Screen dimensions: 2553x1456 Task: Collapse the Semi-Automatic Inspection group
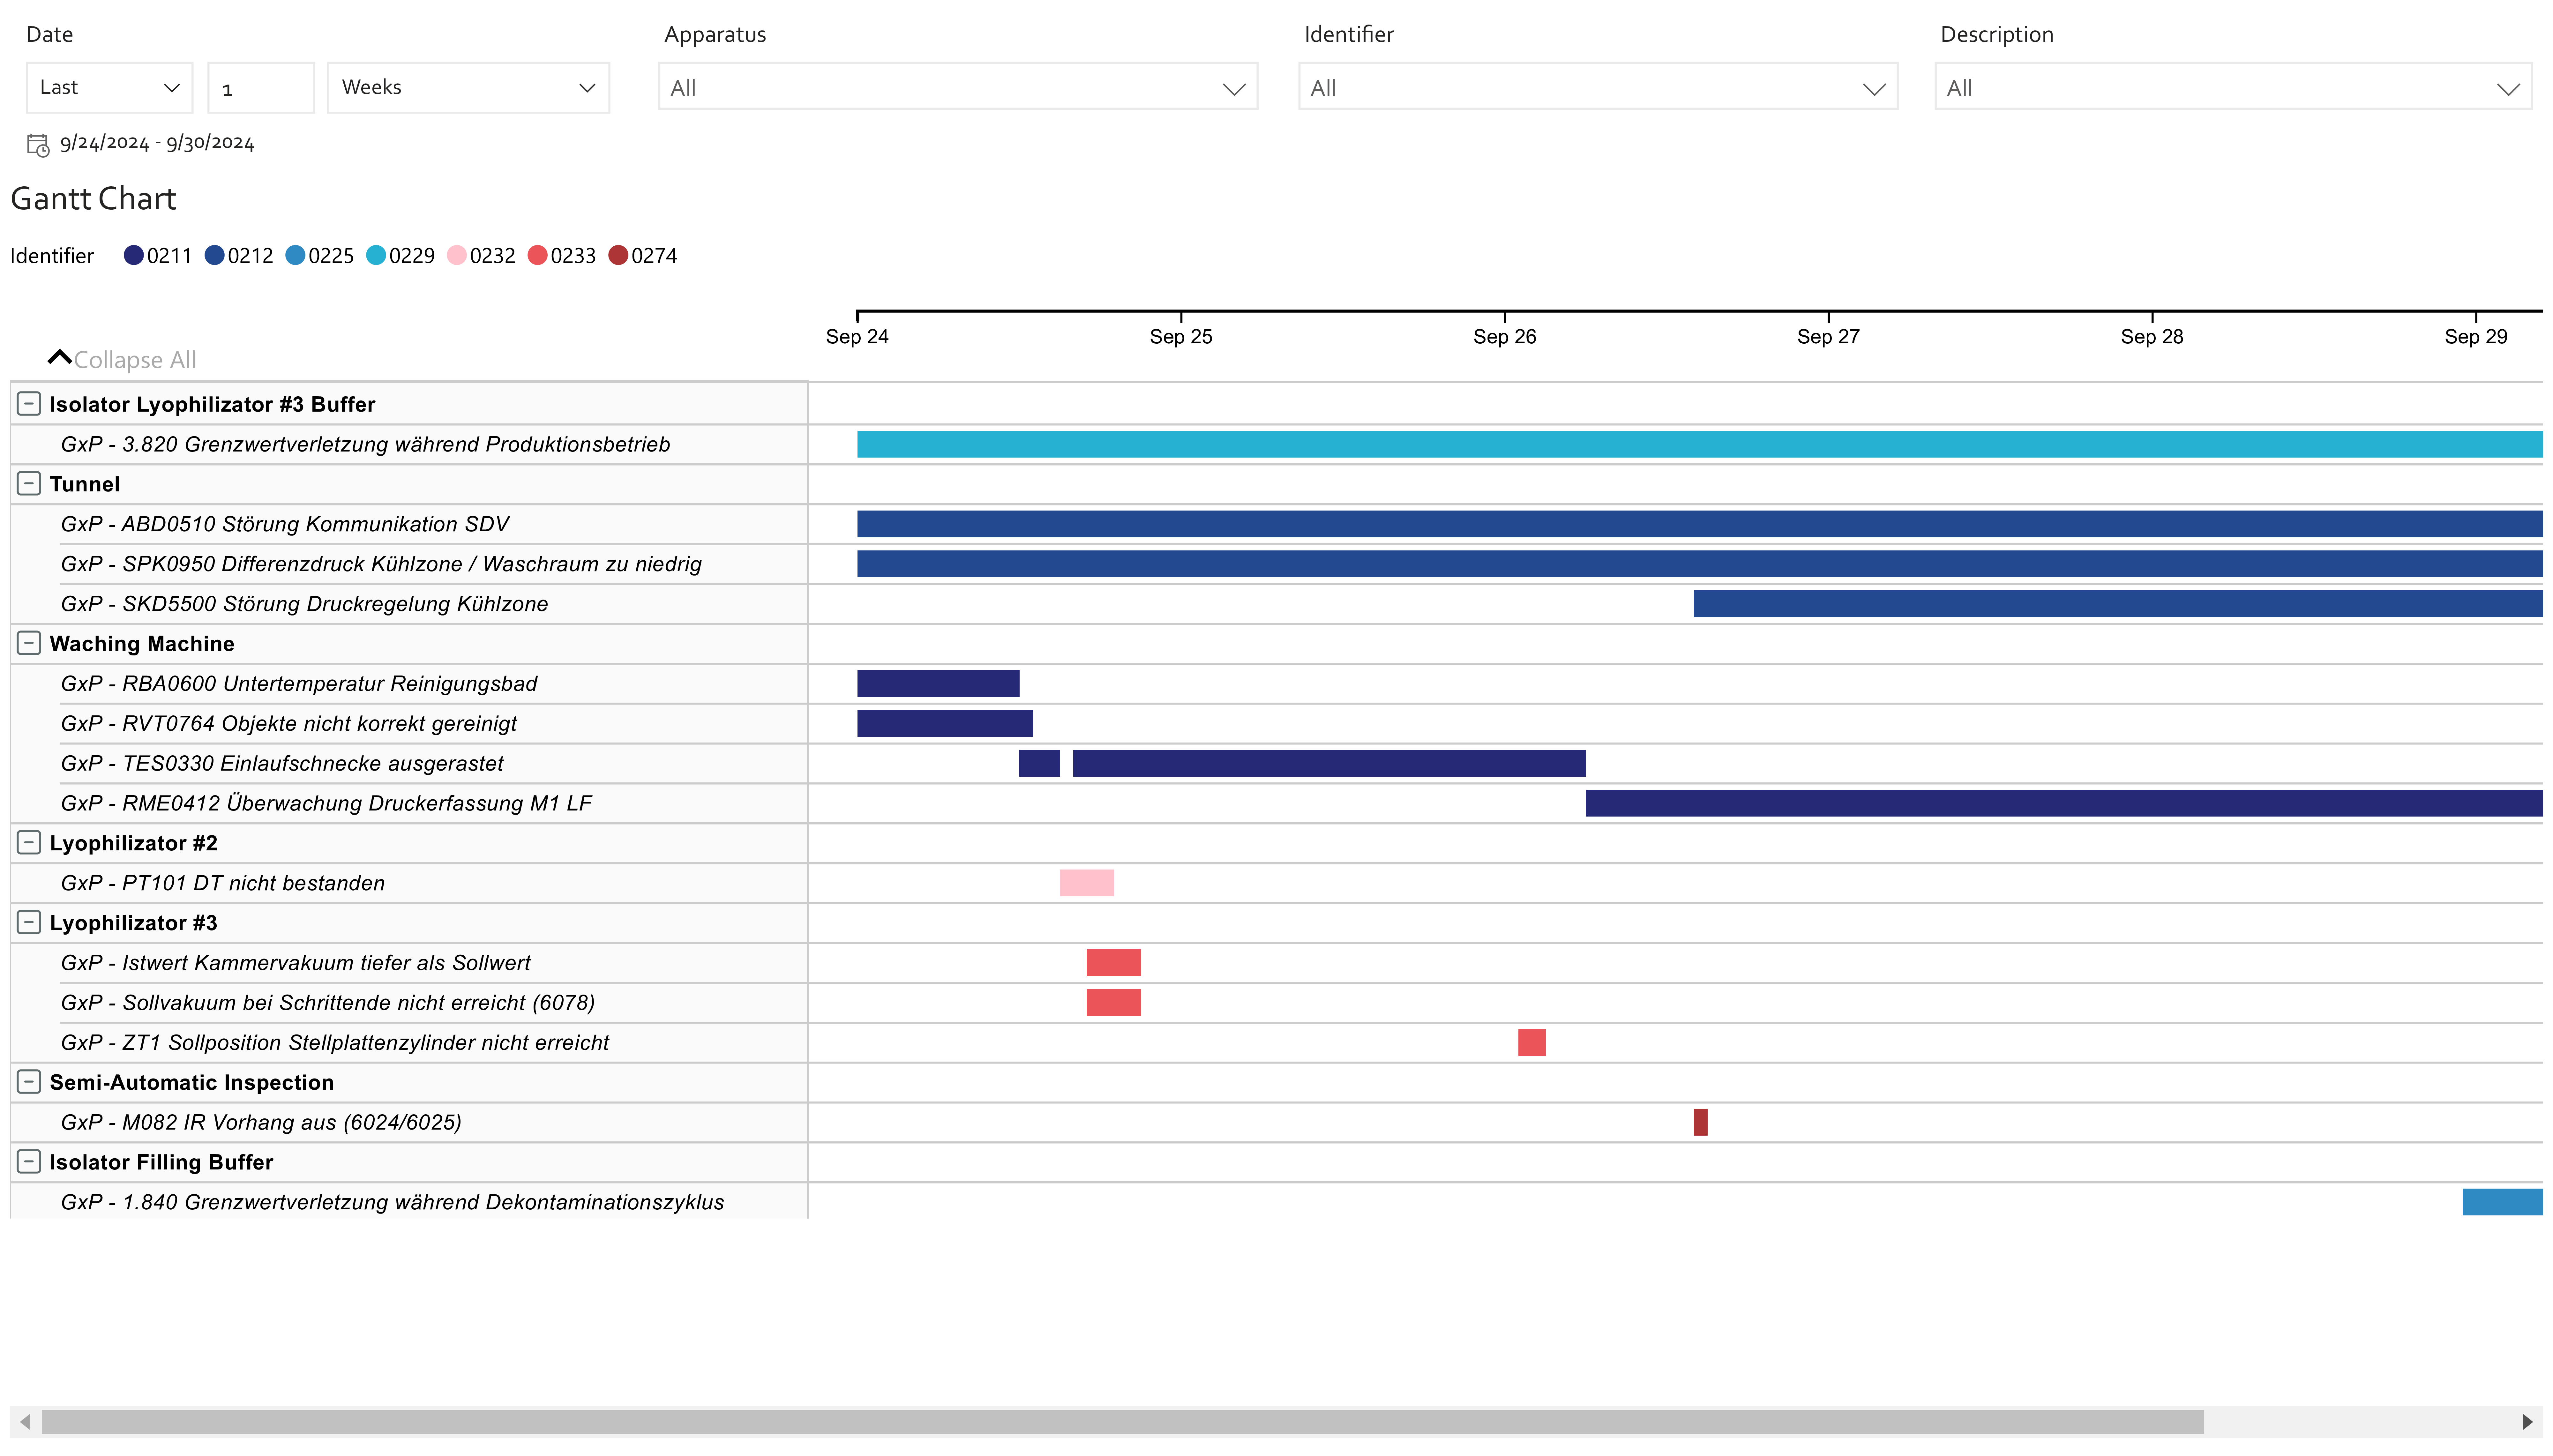[29, 1082]
